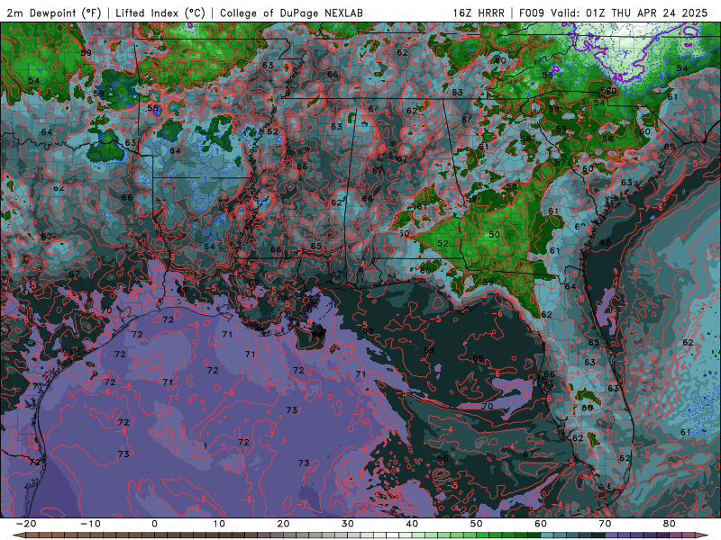Click the "80" color scale label
This screenshot has height=540, width=721.
pyautogui.click(x=670, y=524)
